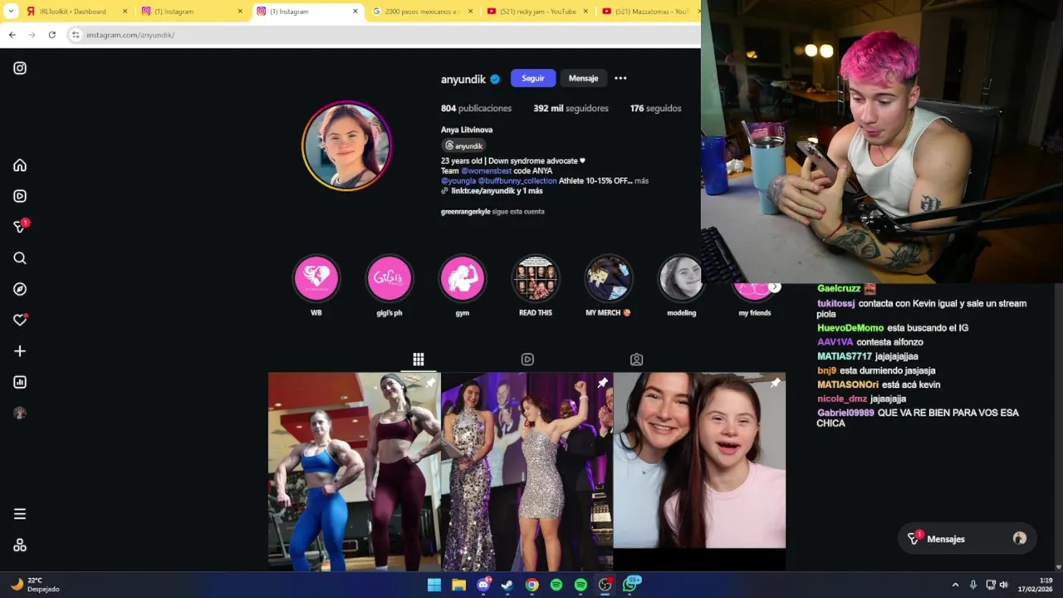Close the IRLToolkit Dashboard tab
1063x598 pixels.
(125, 12)
